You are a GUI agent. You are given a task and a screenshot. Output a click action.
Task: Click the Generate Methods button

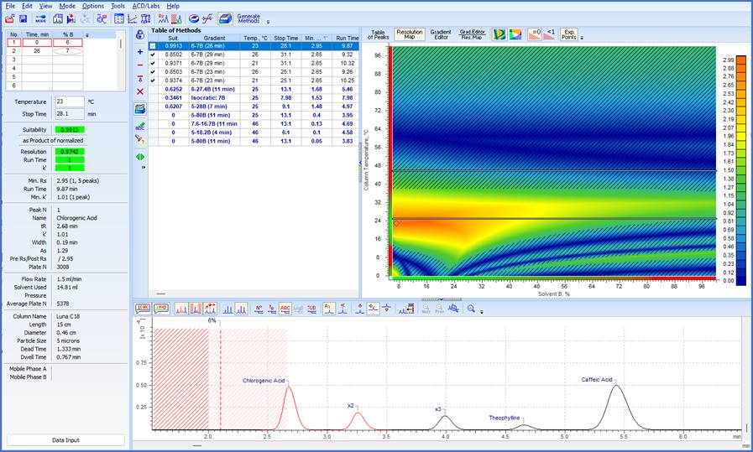click(x=248, y=18)
